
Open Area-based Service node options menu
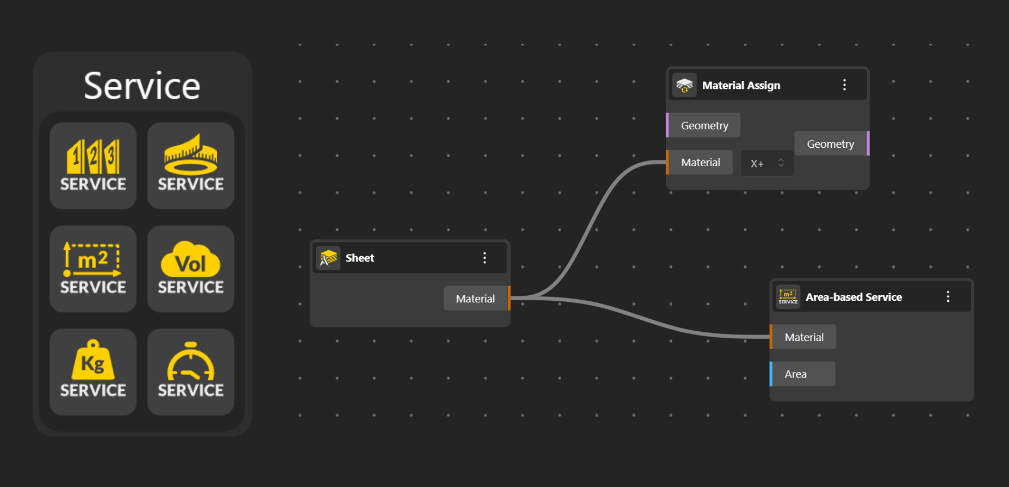tap(948, 297)
